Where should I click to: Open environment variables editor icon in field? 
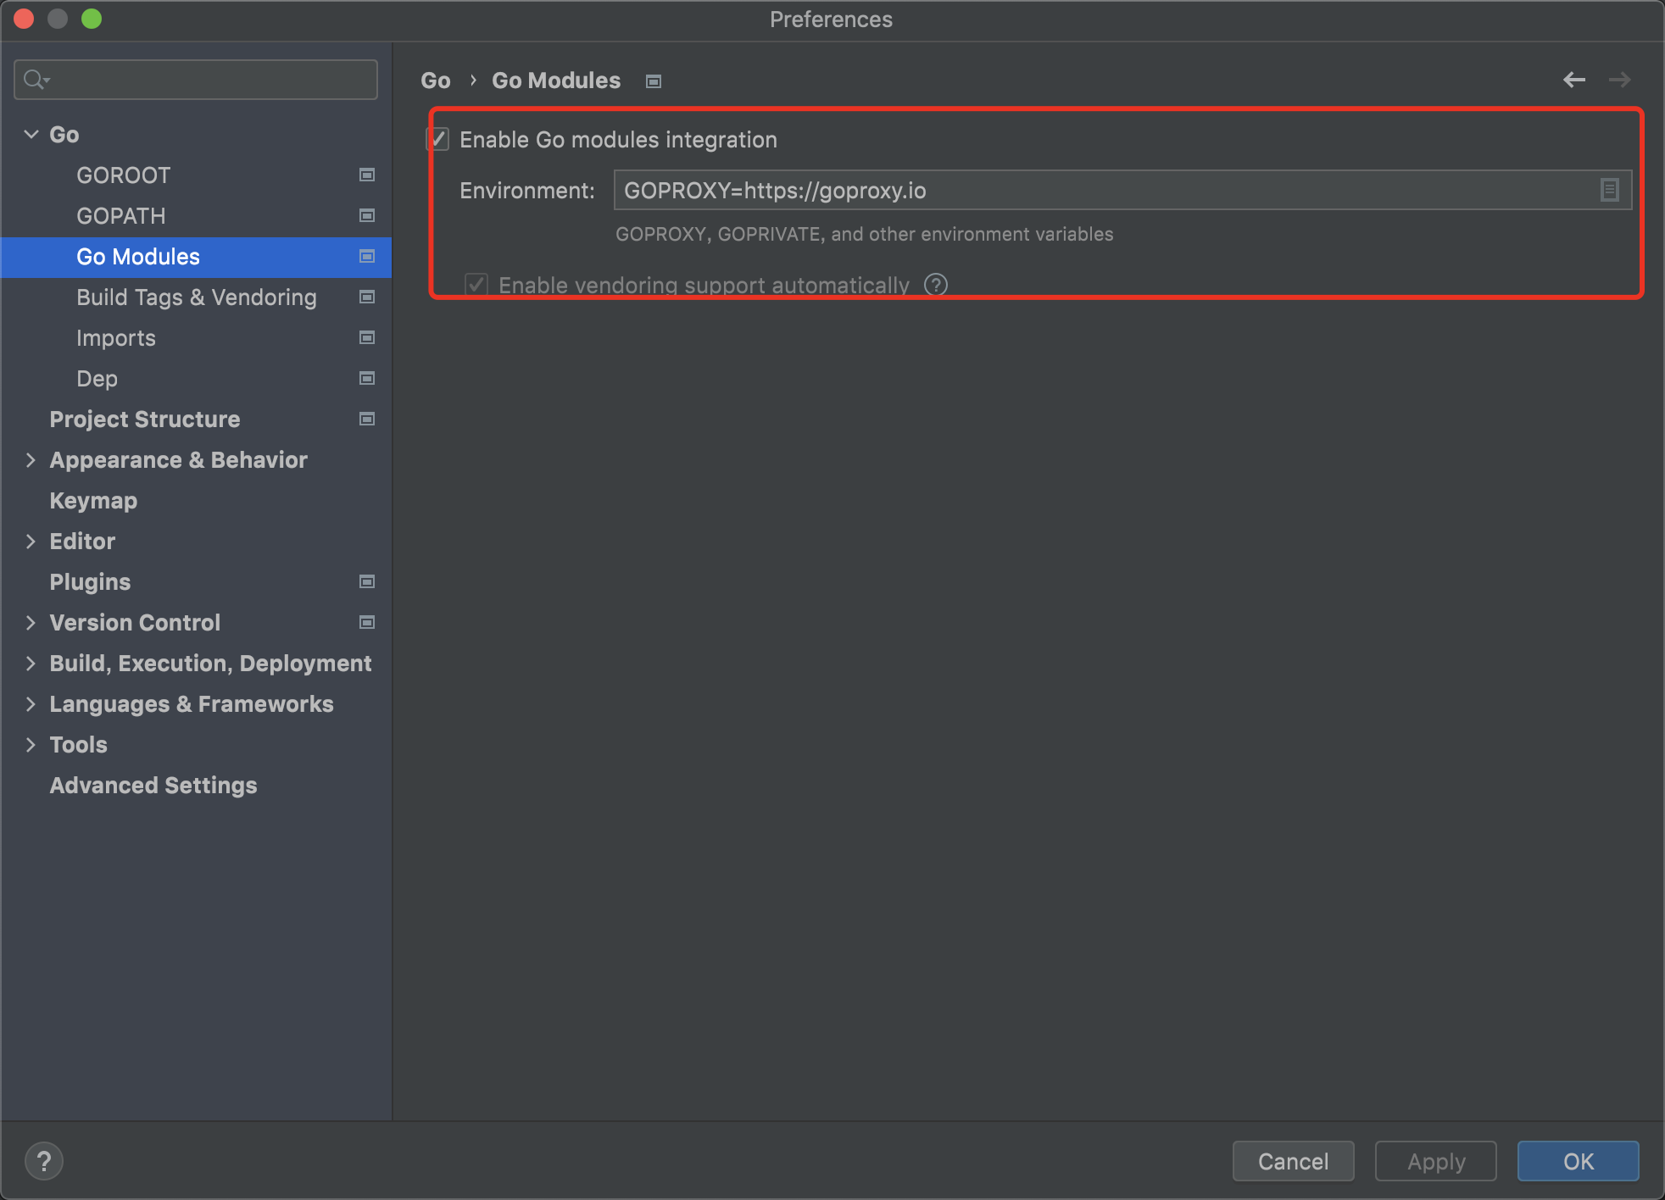point(1609,190)
